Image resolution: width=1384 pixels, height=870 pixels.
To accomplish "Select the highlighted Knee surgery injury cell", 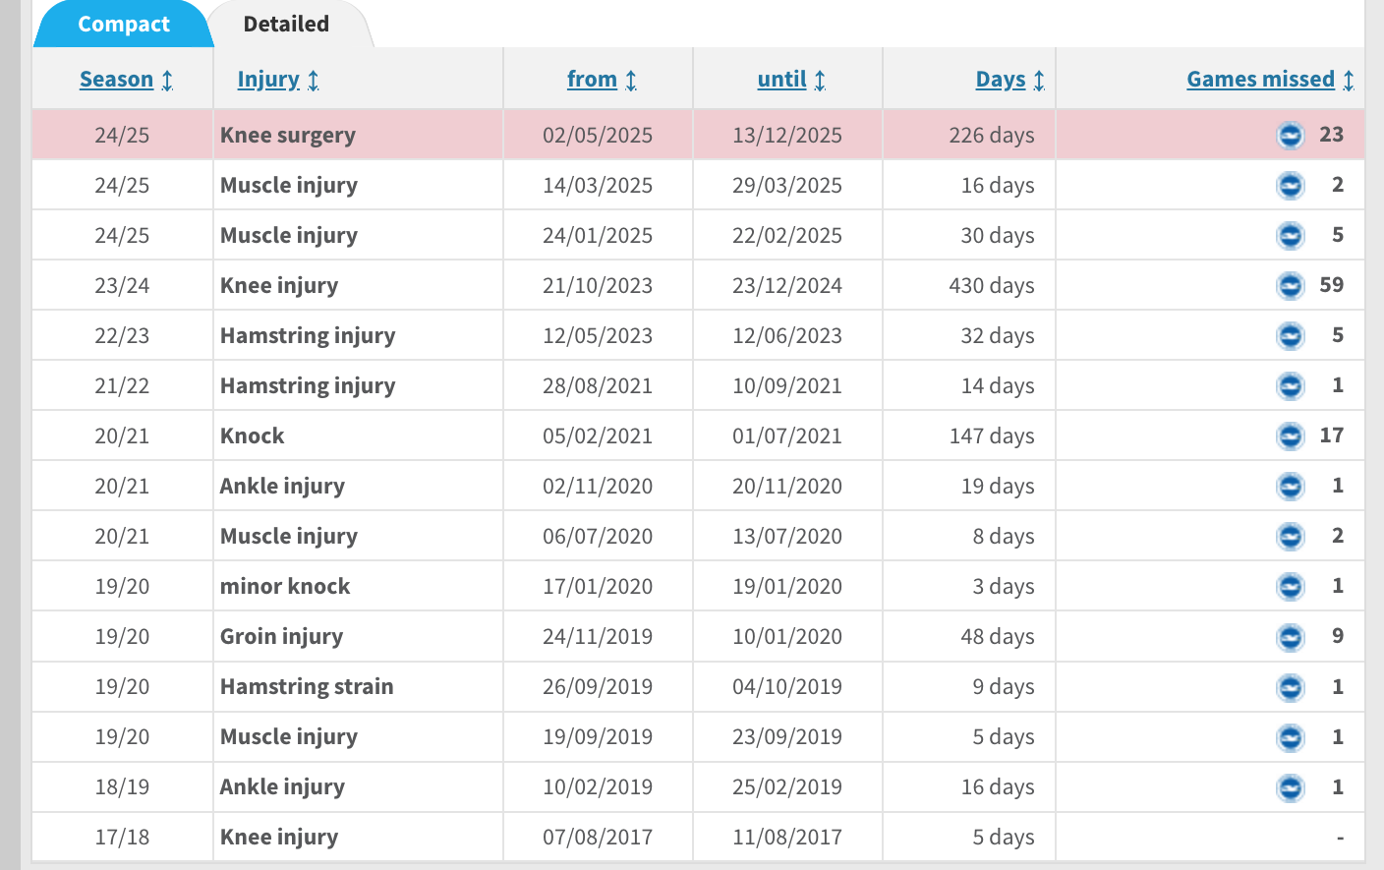I will [x=288, y=136].
